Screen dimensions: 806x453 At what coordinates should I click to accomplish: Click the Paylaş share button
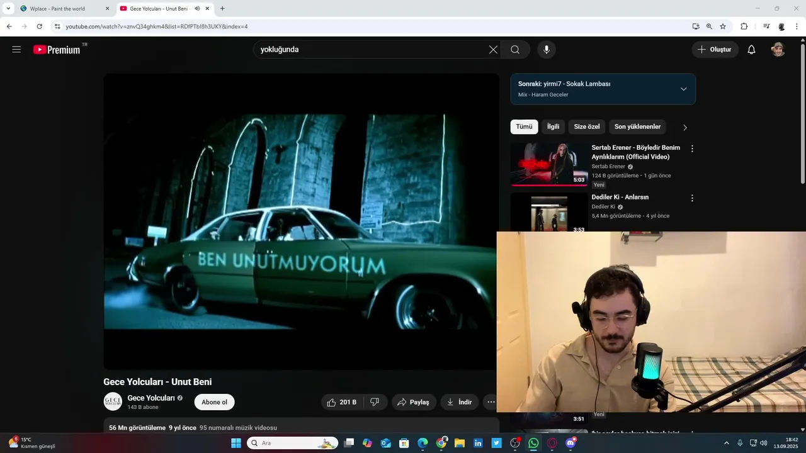(414, 402)
